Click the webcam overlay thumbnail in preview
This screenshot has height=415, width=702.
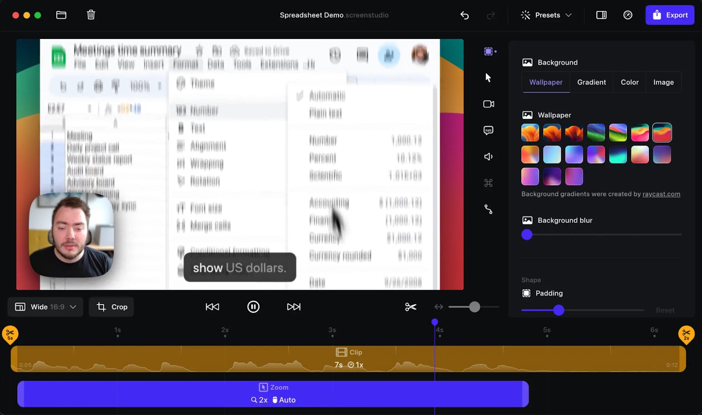tap(72, 235)
